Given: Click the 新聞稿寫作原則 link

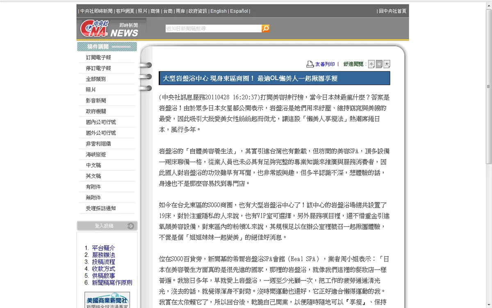Looking at the screenshot, I should 112,283.
